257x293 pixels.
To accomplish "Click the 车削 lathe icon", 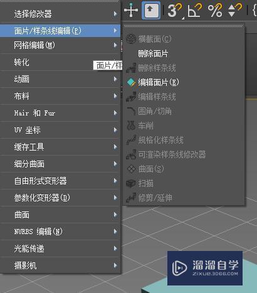I will pyautogui.click(x=131, y=125).
